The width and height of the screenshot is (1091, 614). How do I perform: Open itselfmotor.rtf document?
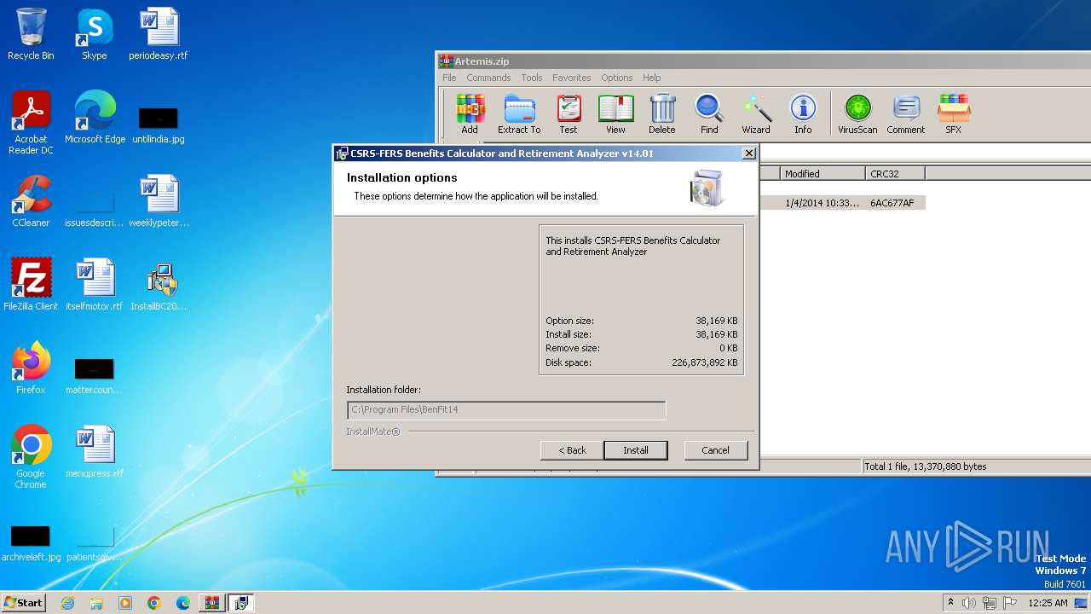[95, 285]
